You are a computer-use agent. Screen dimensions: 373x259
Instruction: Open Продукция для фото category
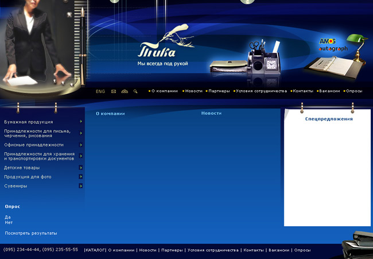[28, 177]
